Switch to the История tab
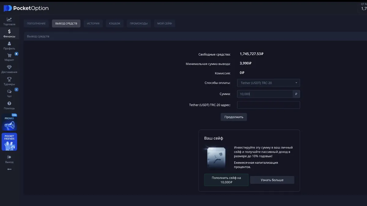Viewport: 367px width, 206px height. click(x=93, y=23)
